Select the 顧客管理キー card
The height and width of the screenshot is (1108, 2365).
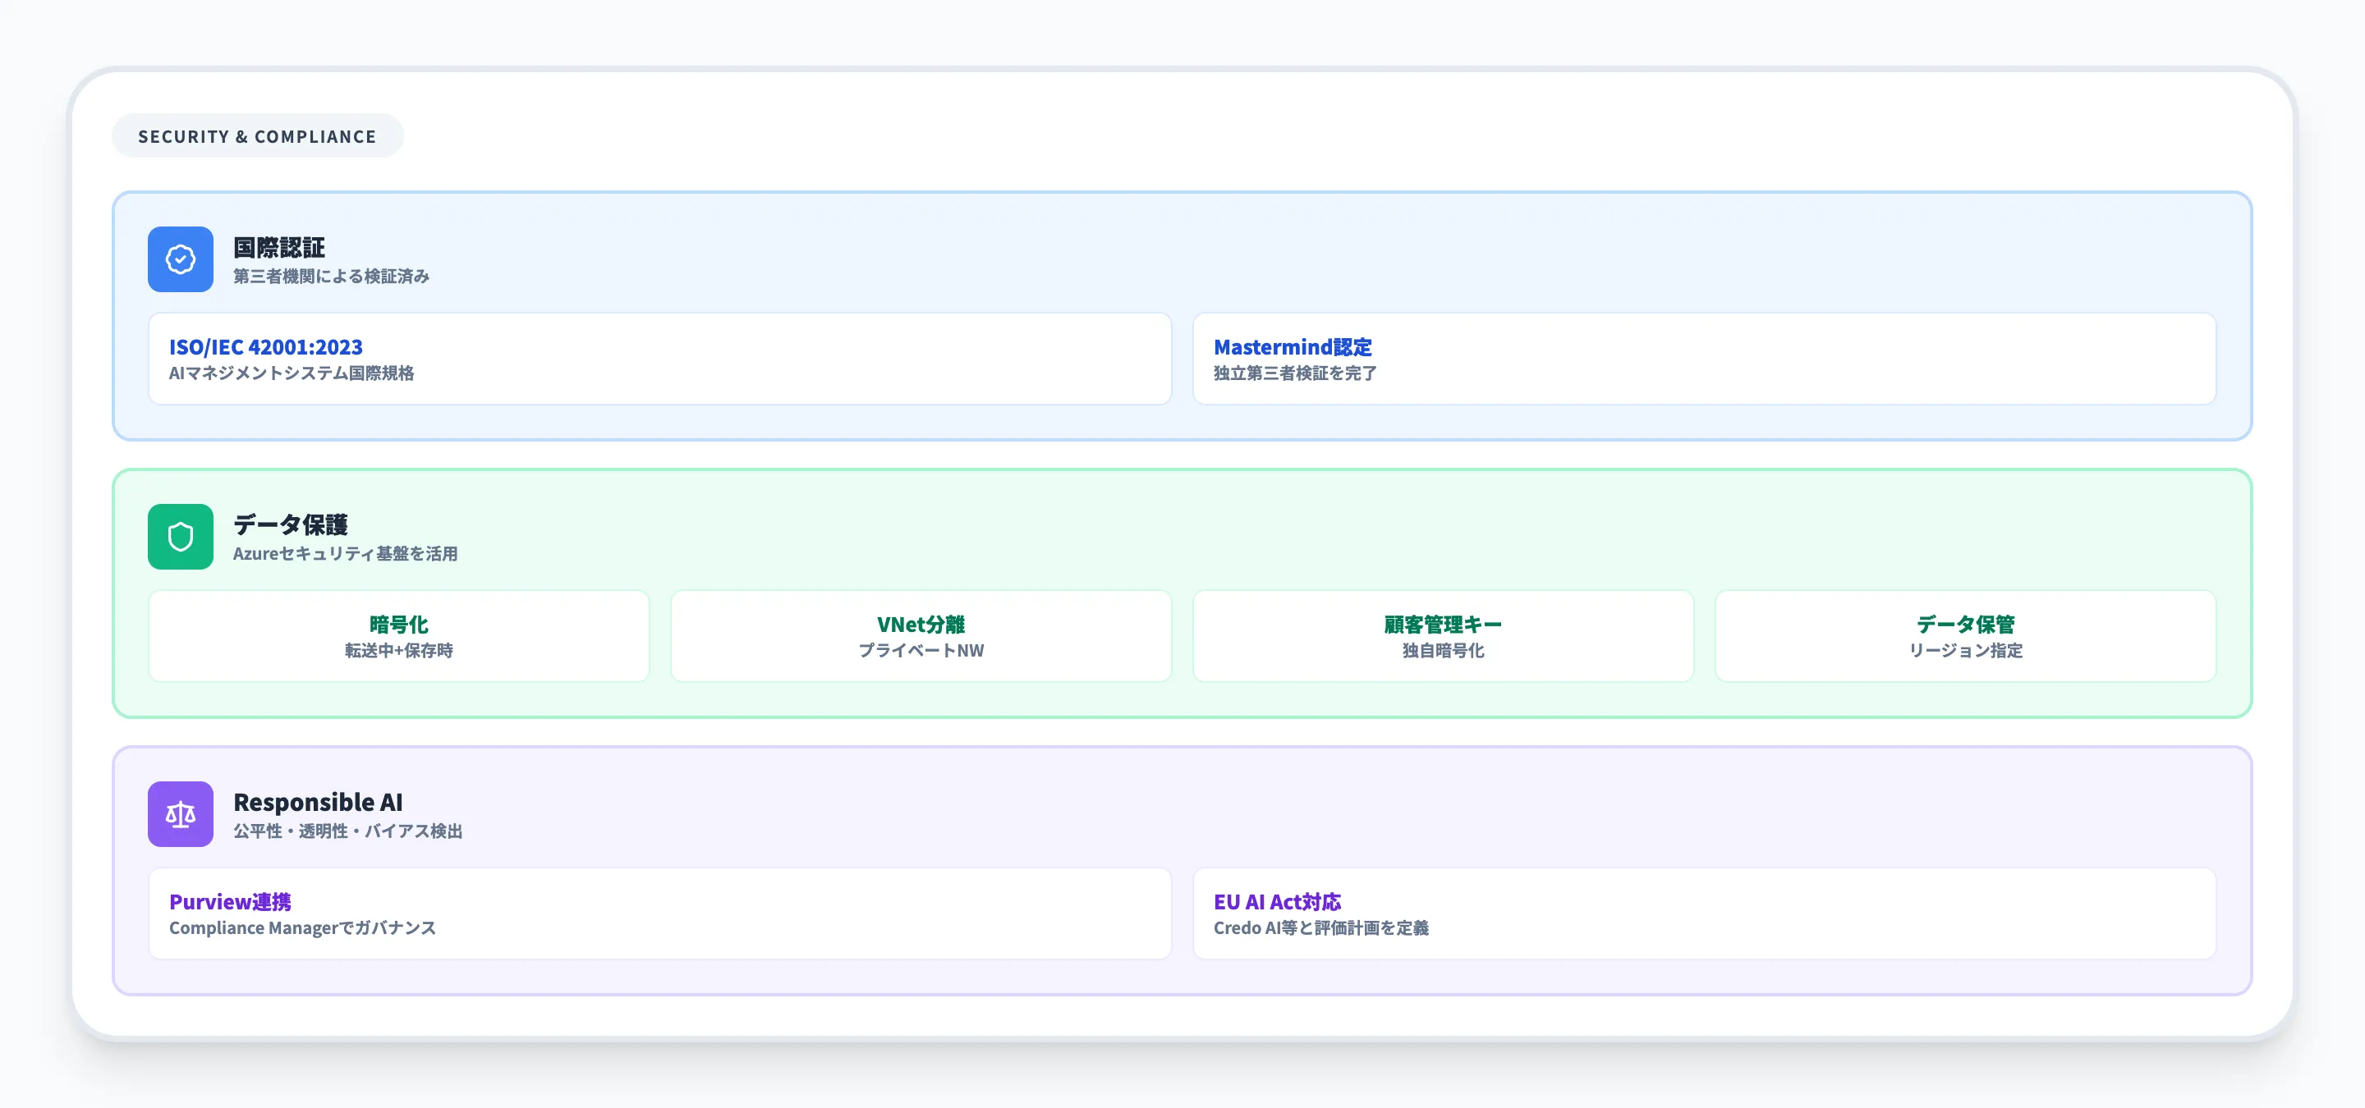coord(1442,635)
